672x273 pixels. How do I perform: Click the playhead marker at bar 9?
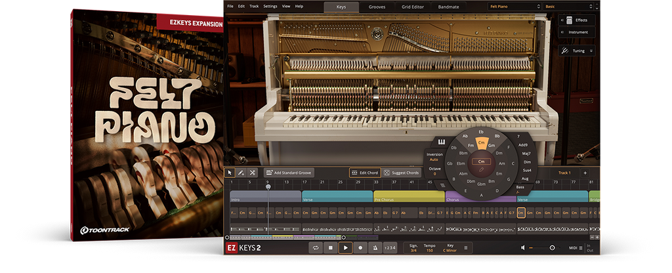(268, 187)
